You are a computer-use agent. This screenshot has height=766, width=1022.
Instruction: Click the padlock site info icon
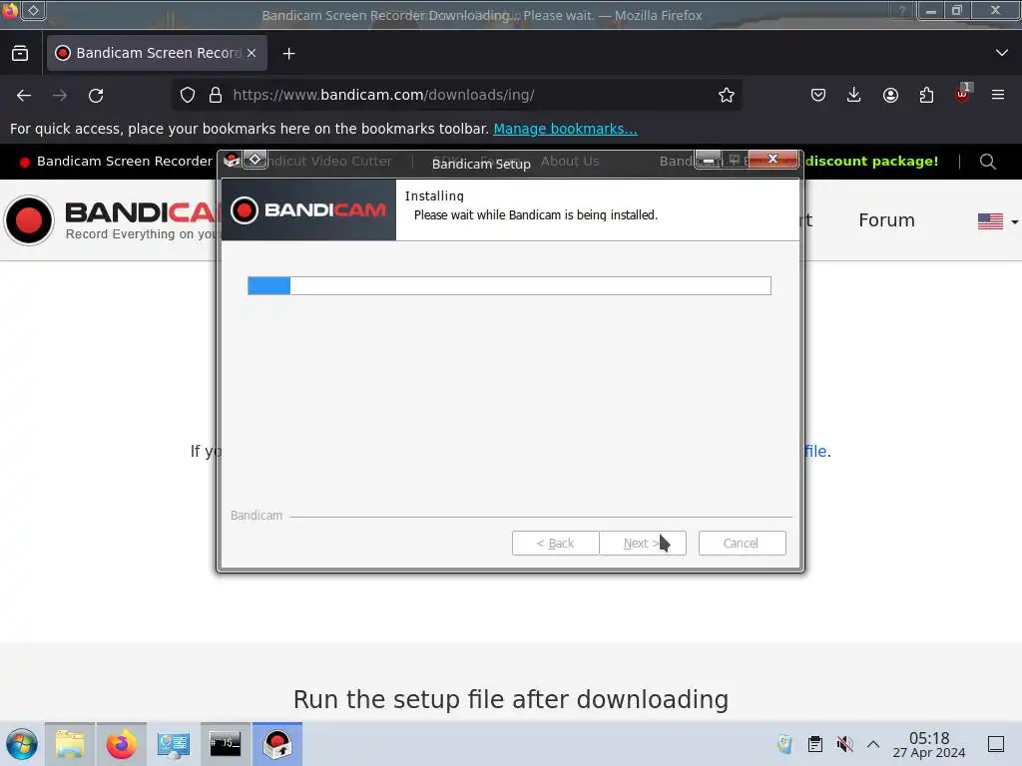click(x=216, y=95)
